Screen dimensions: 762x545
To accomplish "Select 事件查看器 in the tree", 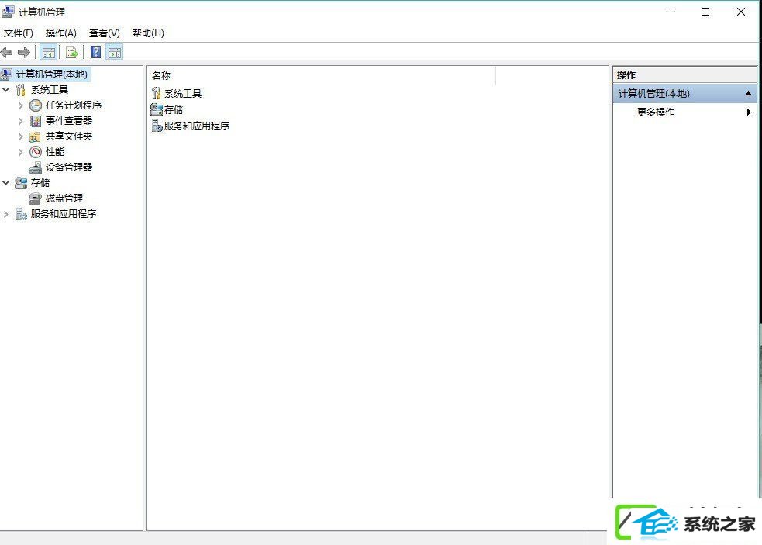I will 69,121.
